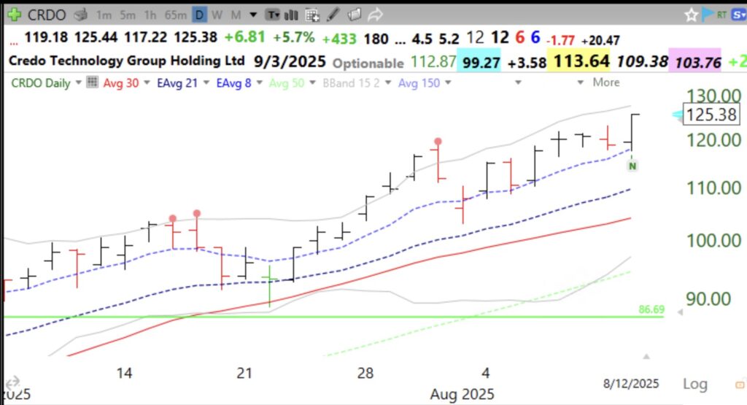Image resolution: width=747 pixels, height=405 pixels.
Task: Click the green plus add-symbol icon
Action: (14, 15)
